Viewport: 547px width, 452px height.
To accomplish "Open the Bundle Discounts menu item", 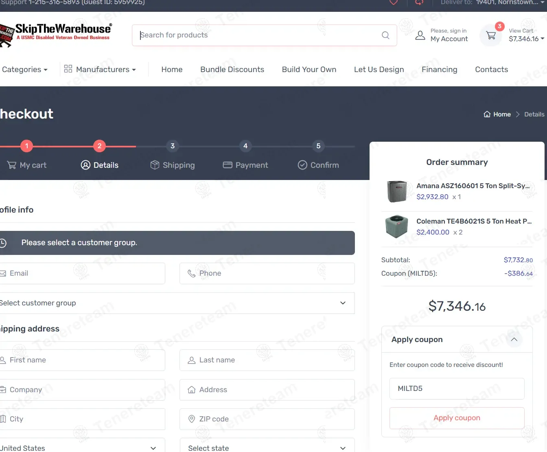I will pyautogui.click(x=232, y=70).
